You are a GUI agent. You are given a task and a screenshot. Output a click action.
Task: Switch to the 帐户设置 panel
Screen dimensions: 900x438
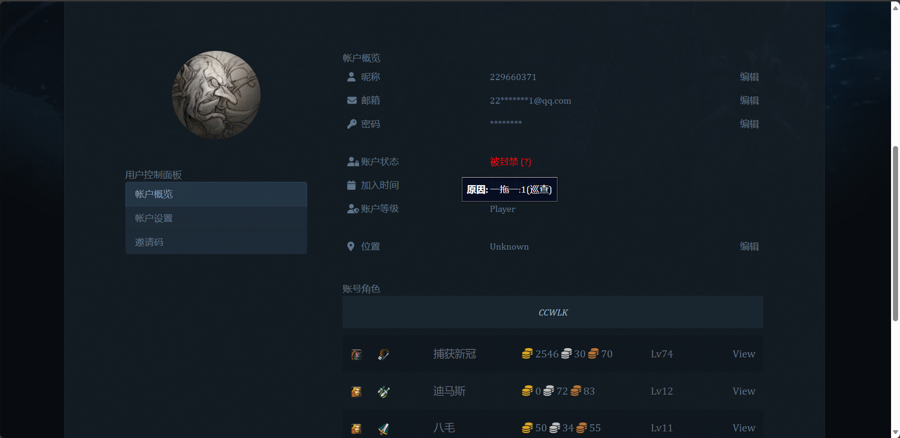point(153,218)
